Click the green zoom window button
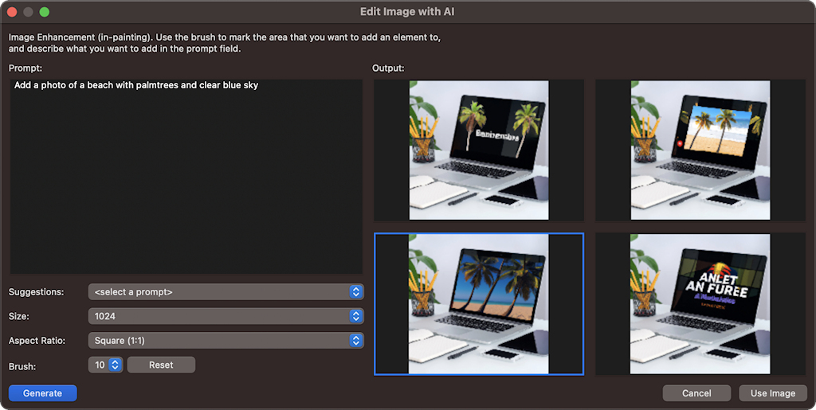 (x=44, y=12)
